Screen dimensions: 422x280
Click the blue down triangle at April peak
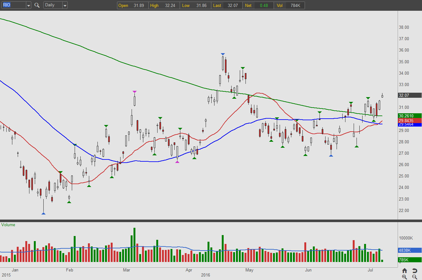tap(223, 54)
